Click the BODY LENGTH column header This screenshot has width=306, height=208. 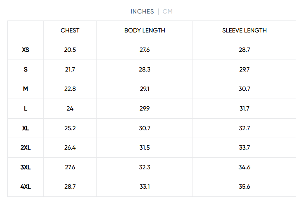(x=144, y=31)
